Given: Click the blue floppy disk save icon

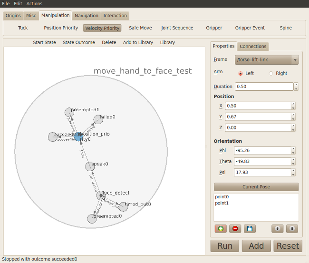Looking at the screenshot, I should pyautogui.click(x=250, y=229).
